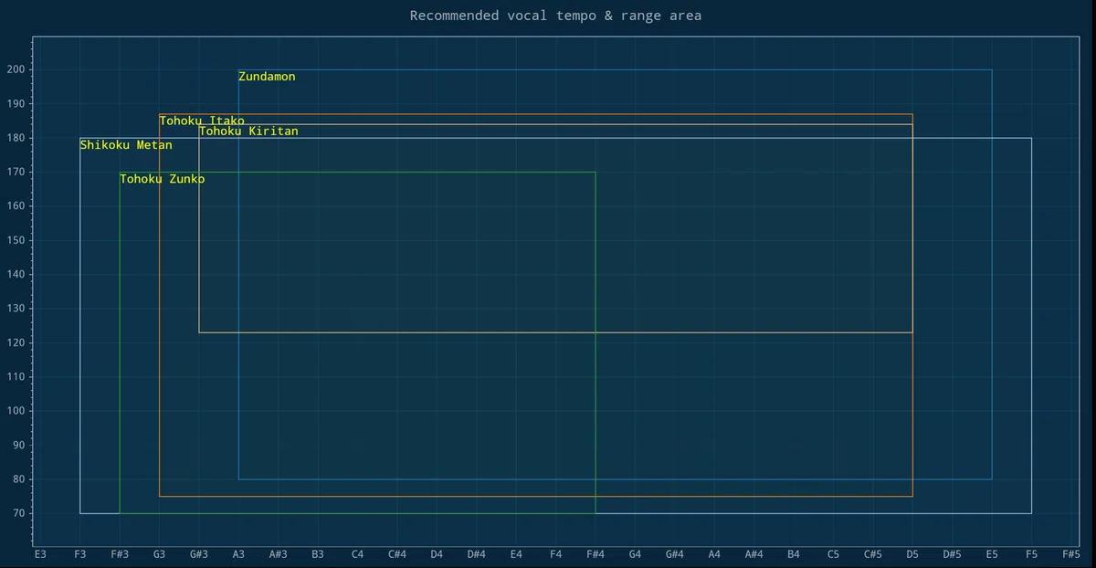Click the B3 note axis label
This screenshot has height=568, width=1096.
pos(318,554)
